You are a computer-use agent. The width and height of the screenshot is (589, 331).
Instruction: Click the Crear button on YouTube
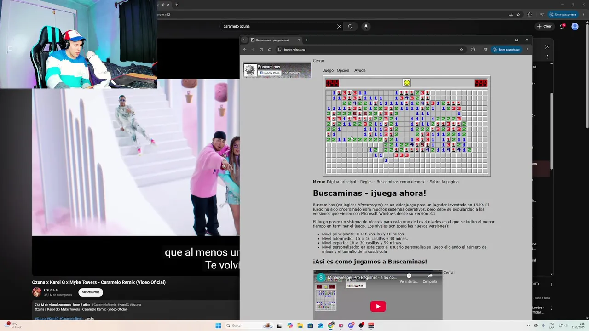[x=545, y=26]
